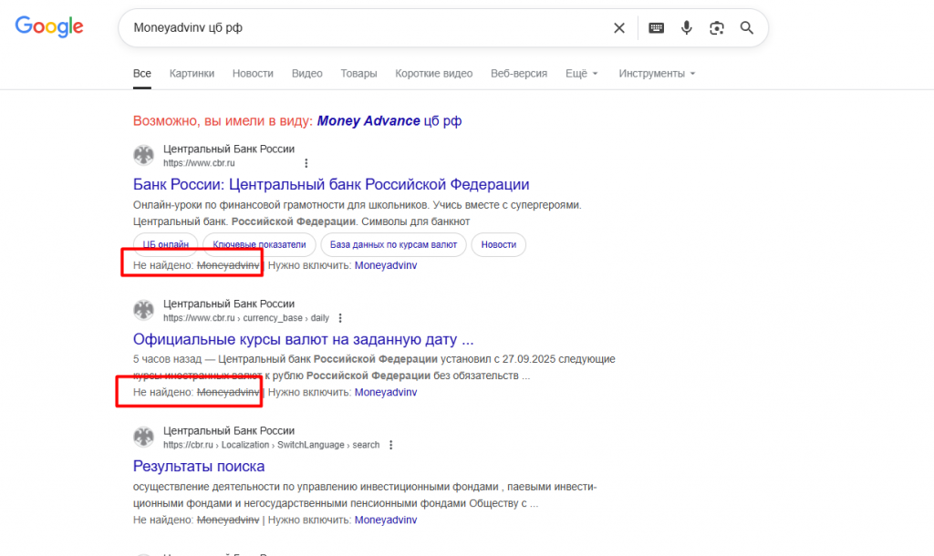Open Официальные курсы валют на заданную дату result
The height and width of the screenshot is (556, 934).
[304, 340]
